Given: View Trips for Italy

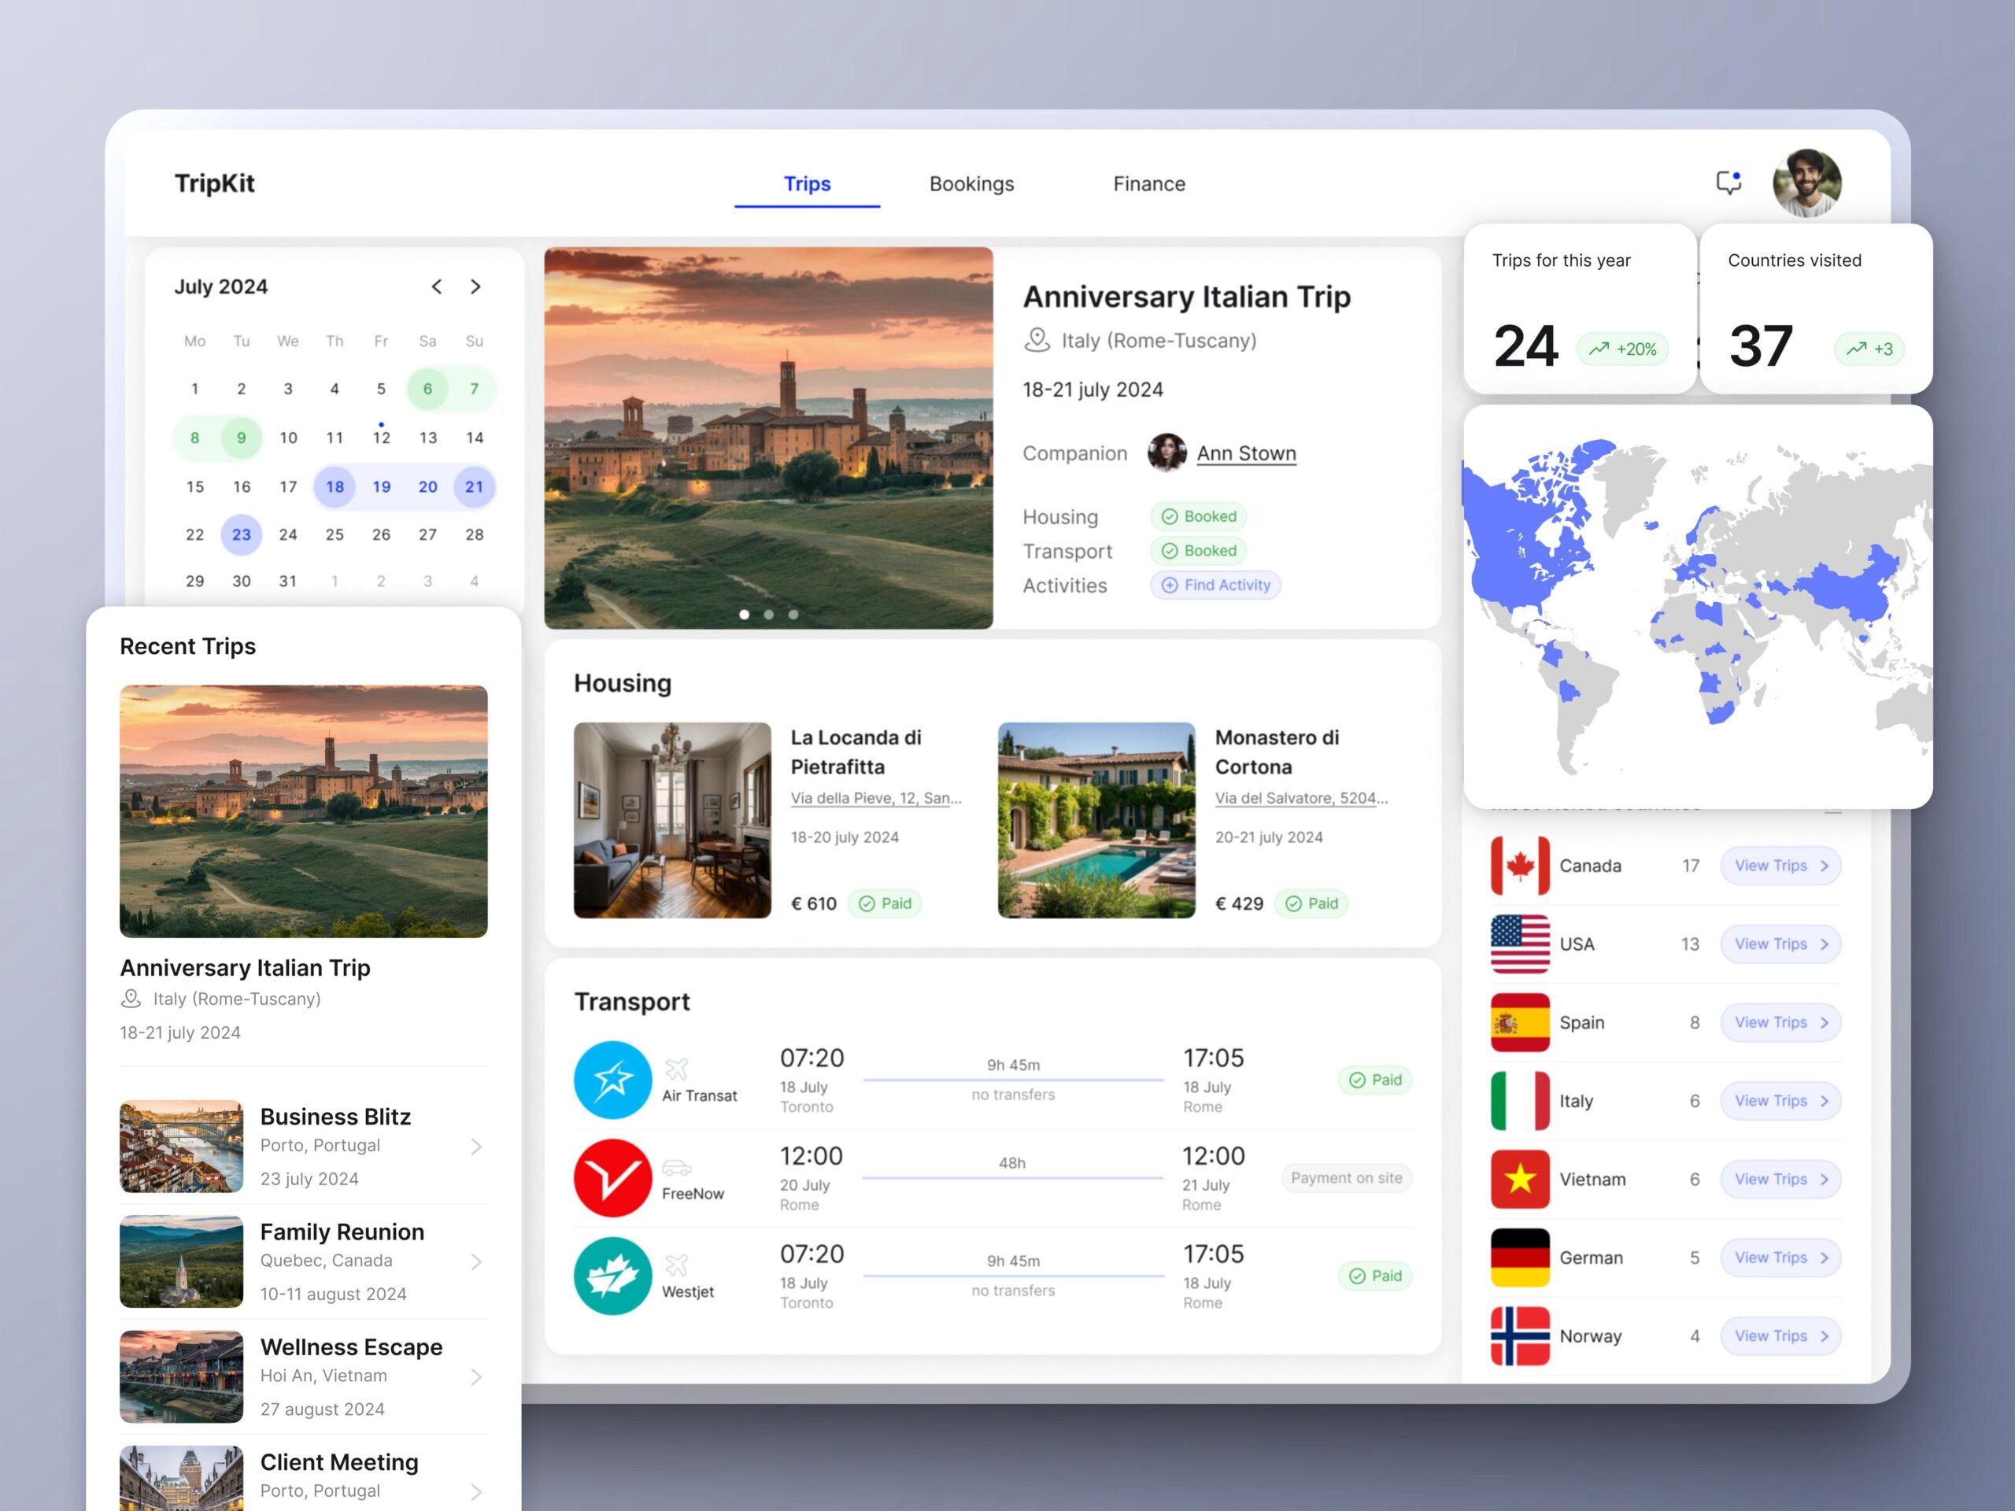Looking at the screenshot, I should (1781, 1101).
